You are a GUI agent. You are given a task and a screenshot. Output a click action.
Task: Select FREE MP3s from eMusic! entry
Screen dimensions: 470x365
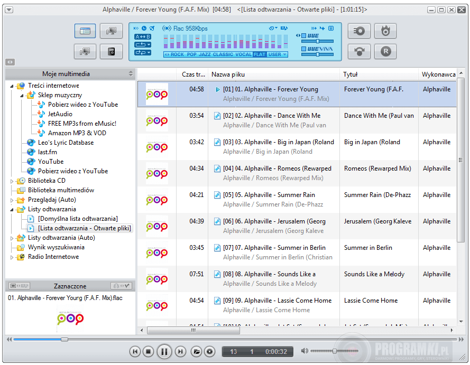coord(82,124)
